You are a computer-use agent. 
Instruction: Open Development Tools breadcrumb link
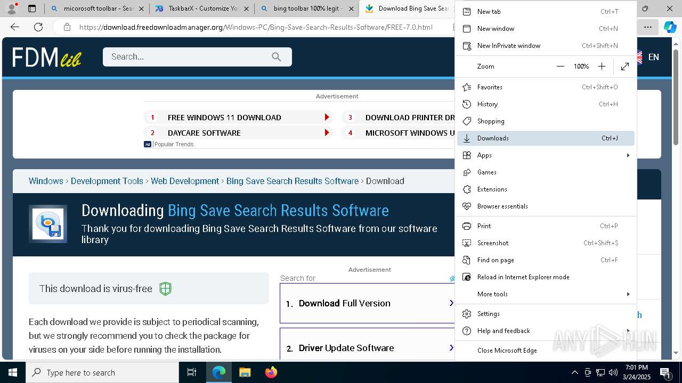click(107, 181)
